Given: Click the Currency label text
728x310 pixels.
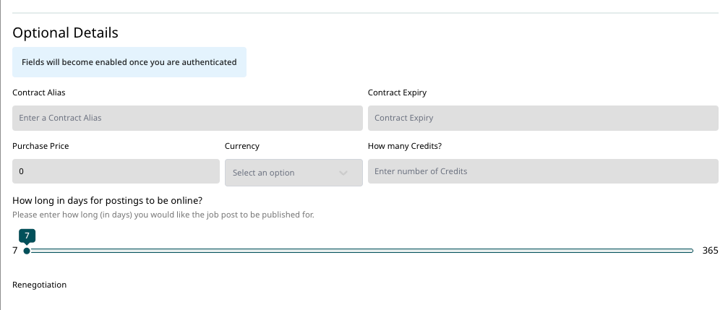Looking at the screenshot, I should (x=242, y=146).
